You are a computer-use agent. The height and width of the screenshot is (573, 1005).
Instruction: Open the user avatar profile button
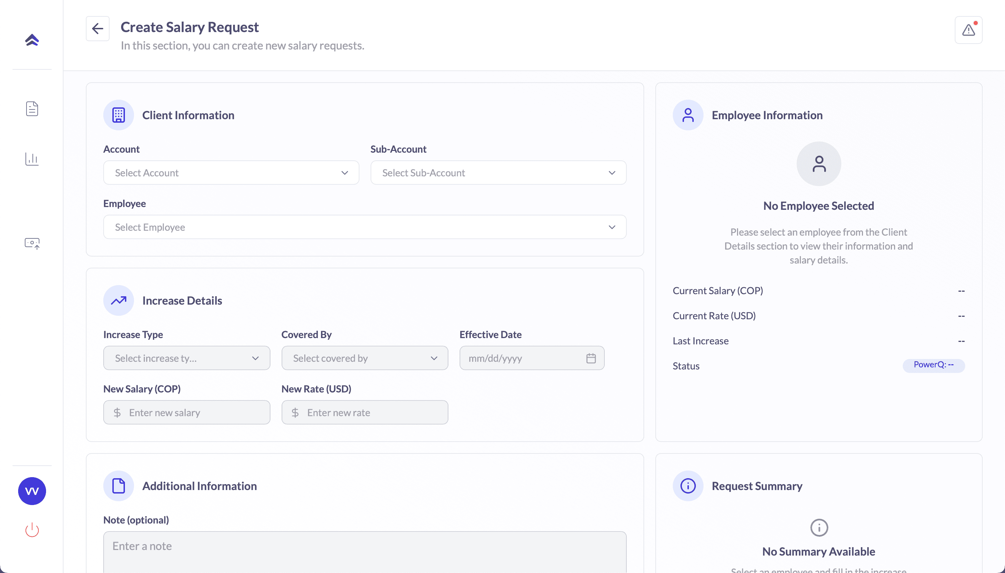click(32, 491)
